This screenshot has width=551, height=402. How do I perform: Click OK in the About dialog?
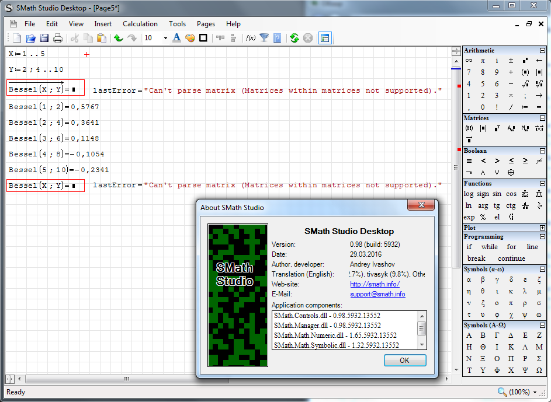click(404, 360)
